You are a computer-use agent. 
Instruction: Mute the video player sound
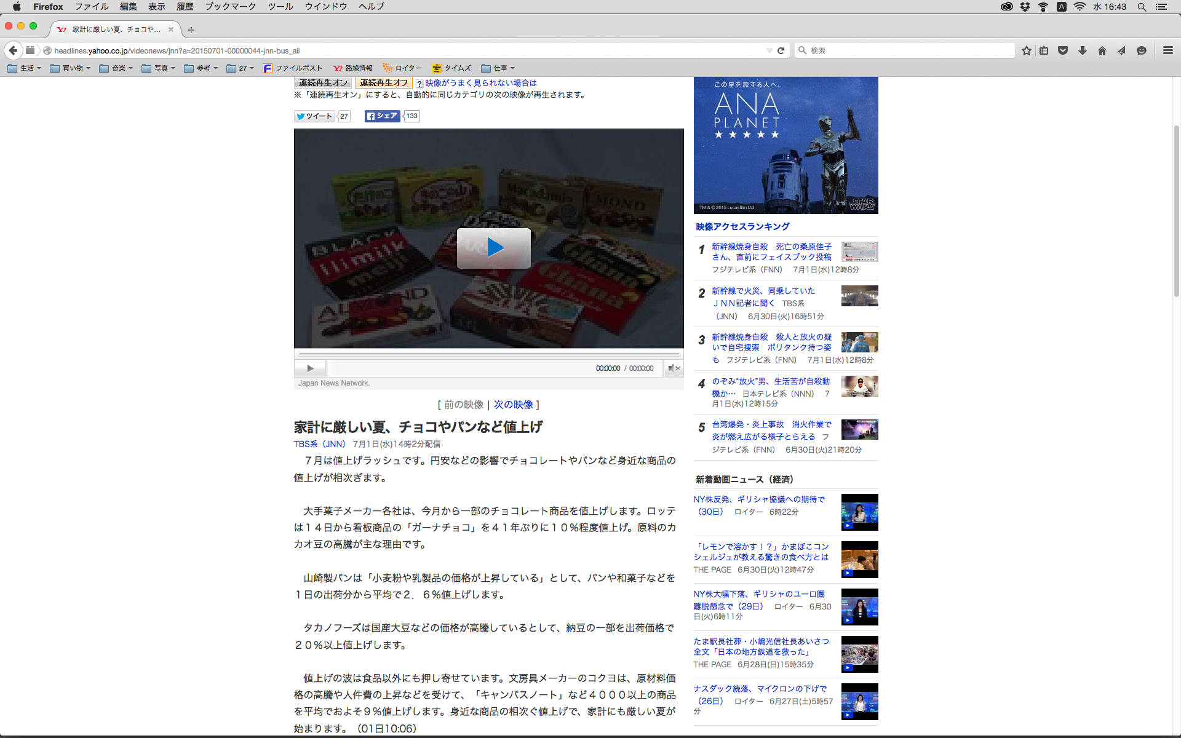(672, 368)
